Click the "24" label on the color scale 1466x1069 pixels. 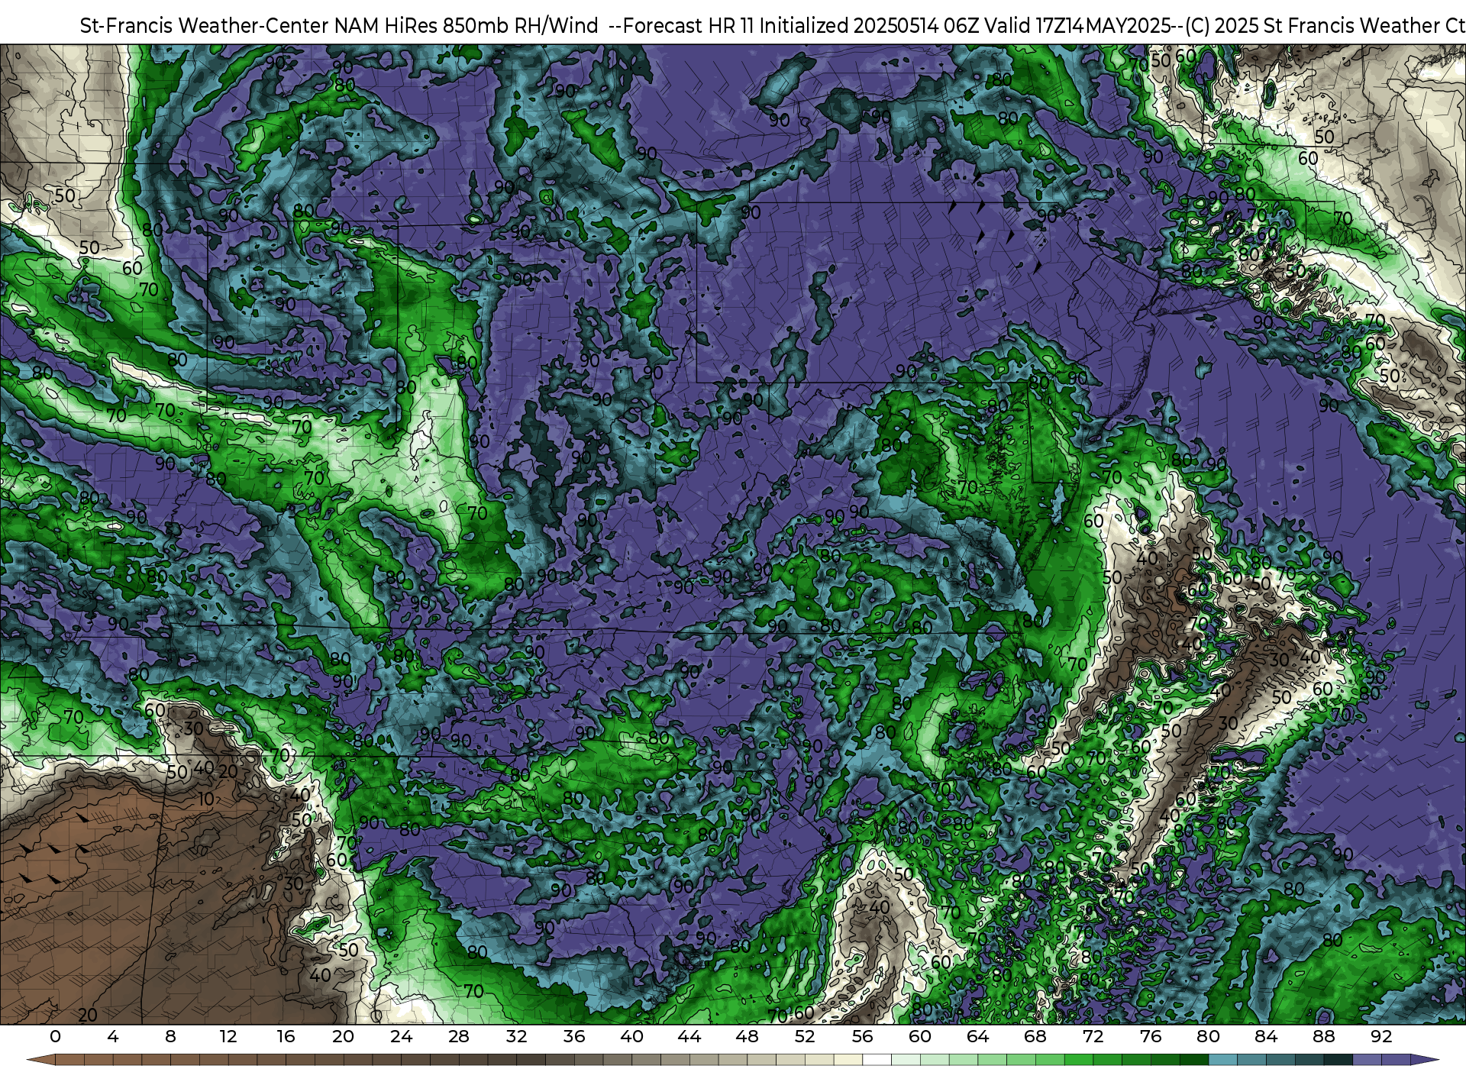tap(401, 1037)
